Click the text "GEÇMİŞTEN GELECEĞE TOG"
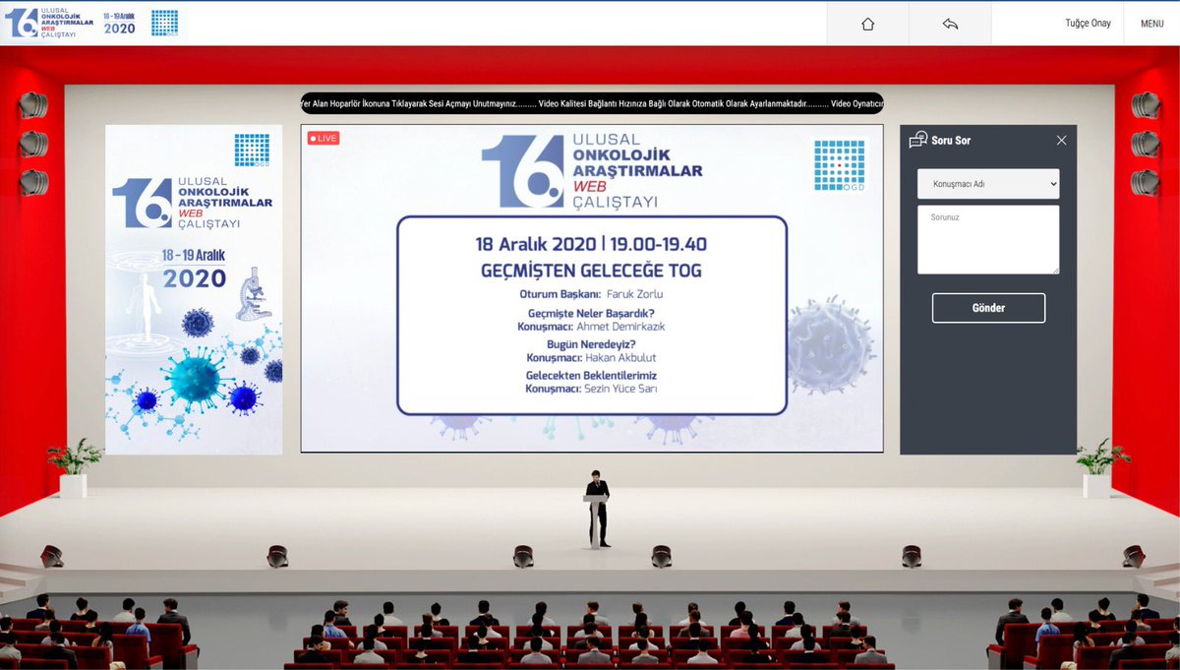The height and width of the screenshot is (670, 1180). tap(591, 271)
